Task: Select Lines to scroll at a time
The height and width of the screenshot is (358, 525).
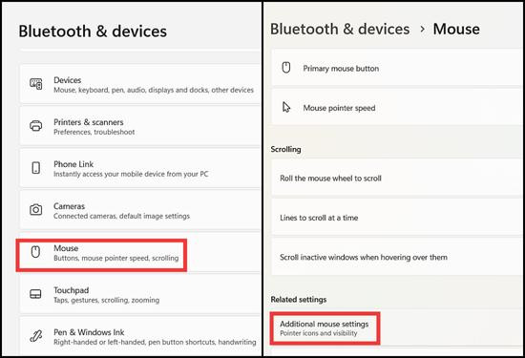Action: 397,218
